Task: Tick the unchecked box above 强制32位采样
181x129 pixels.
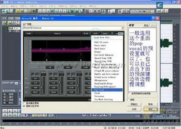Action: pos(24,103)
